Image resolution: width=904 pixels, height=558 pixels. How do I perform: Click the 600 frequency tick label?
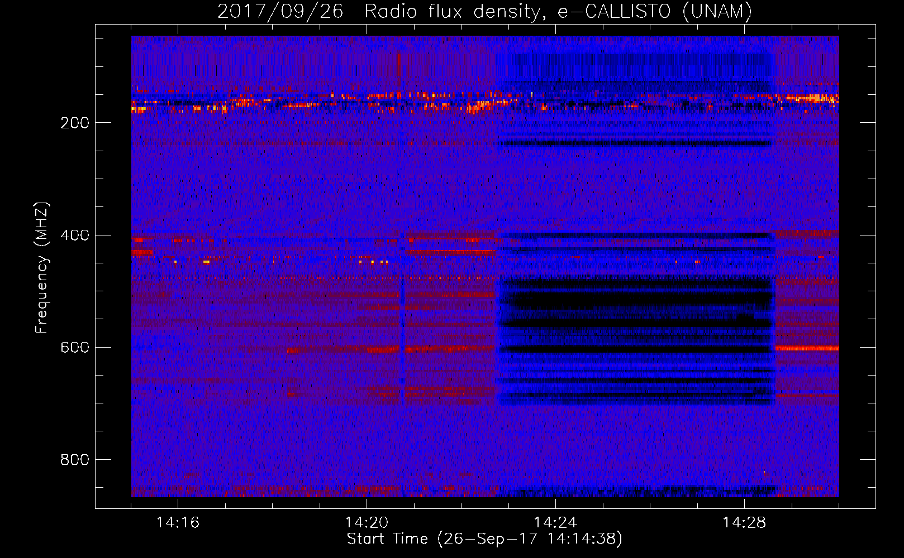[75, 347]
